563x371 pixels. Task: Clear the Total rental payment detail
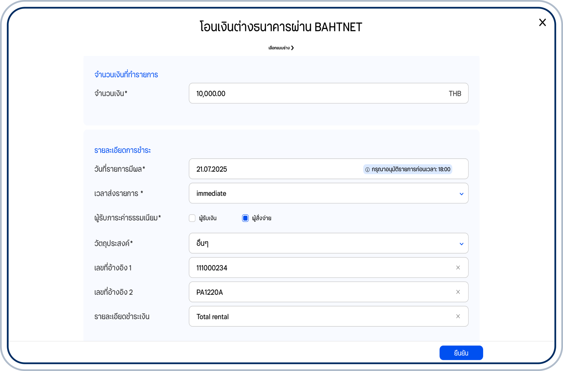tap(458, 316)
